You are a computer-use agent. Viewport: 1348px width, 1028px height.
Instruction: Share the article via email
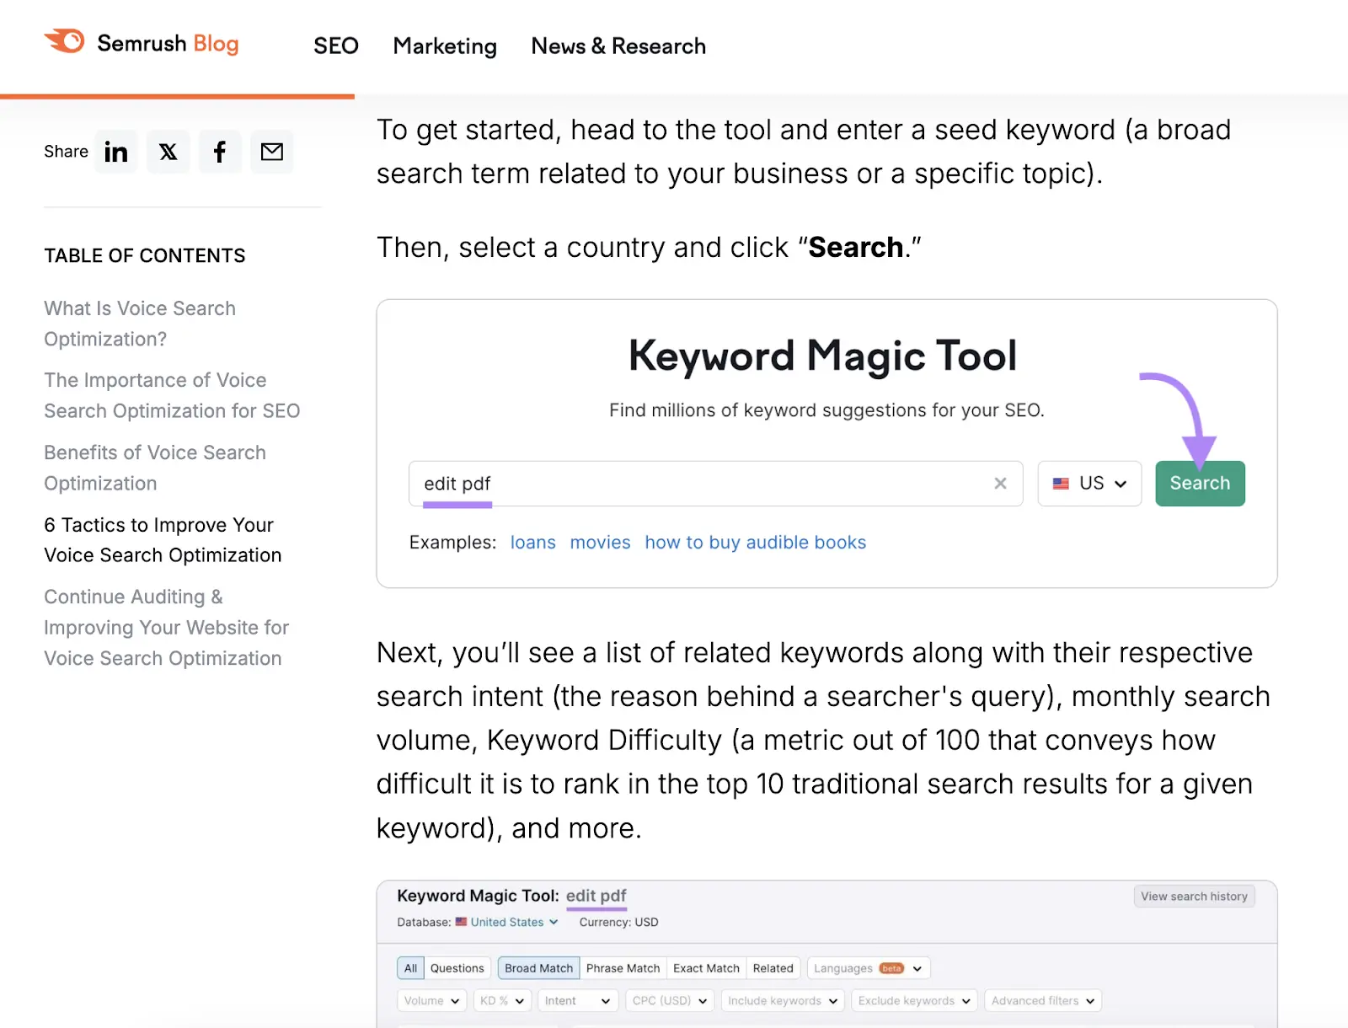271,152
